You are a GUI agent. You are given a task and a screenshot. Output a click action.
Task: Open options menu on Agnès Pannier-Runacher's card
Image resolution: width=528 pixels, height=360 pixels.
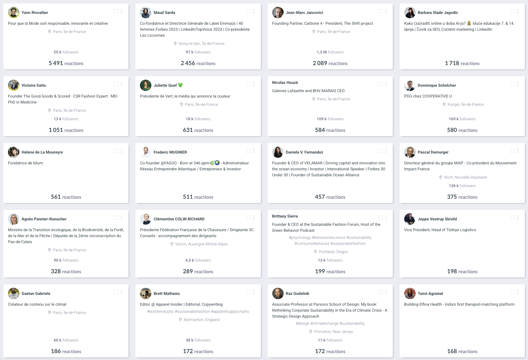pos(121,218)
